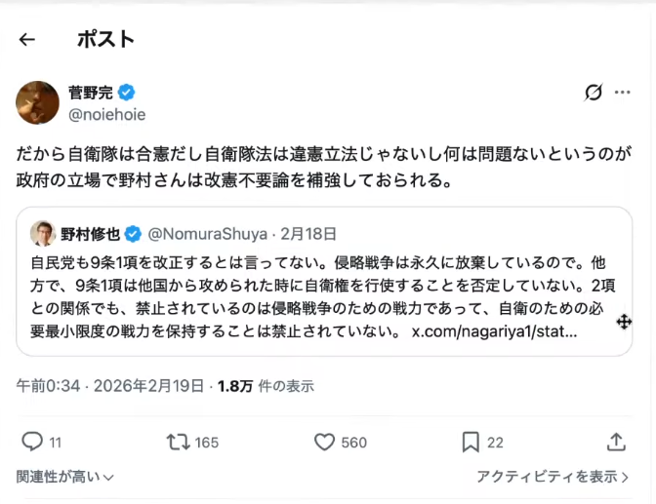
Task: Like the post with the heart icon
Action: click(x=325, y=442)
